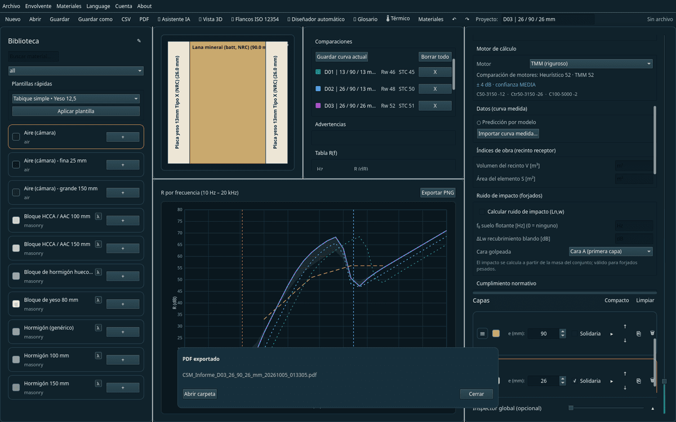Collapse the Inspector global section

coord(653,408)
